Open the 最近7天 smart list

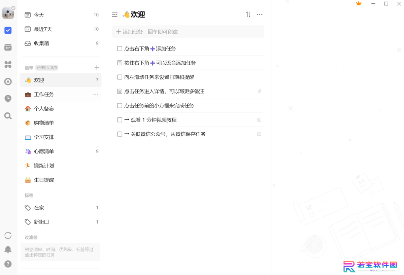(61, 29)
